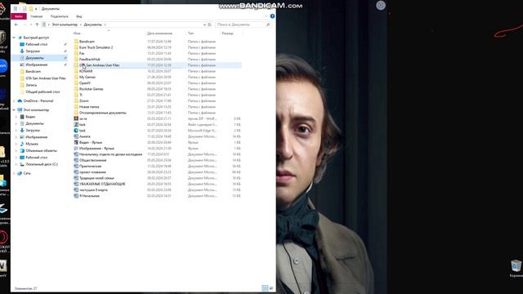Click the properties icon in title bar
523x294 pixels.
[25, 9]
